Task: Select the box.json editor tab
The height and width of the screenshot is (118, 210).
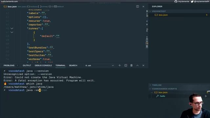Action: 10,7
